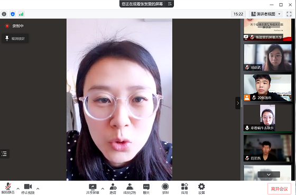
Task: Expand video options arrow beside camera
Action: tap(38, 189)
